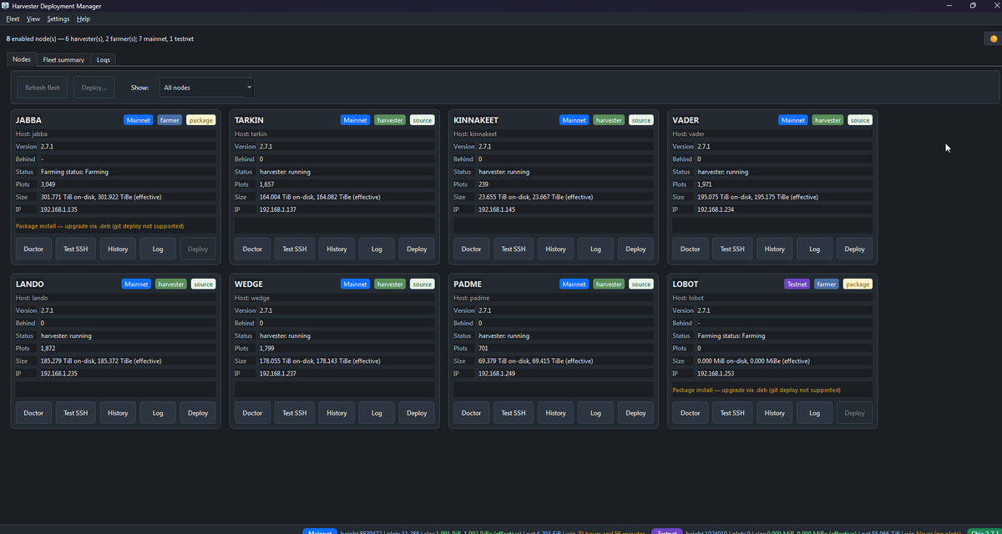Test SSH for the JABBA node

(75, 249)
